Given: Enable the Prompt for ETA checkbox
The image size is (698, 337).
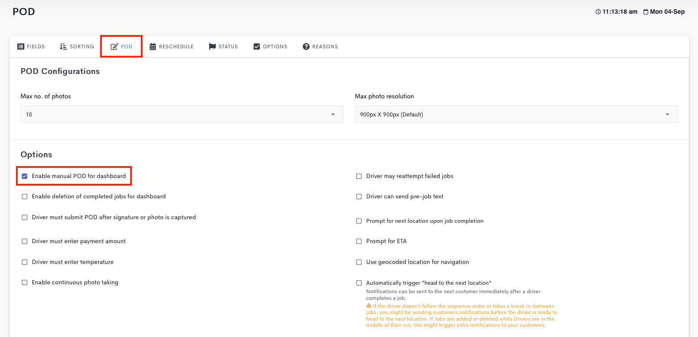Looking at the screenshot, I should 359,241.
